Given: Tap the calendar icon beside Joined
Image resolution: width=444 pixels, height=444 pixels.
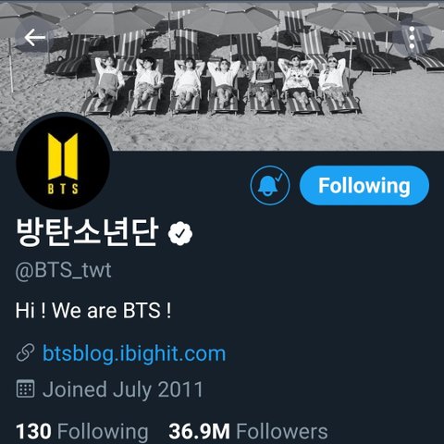Looking at the screenshot, I should pyautogui.click(x=25, y=389).
